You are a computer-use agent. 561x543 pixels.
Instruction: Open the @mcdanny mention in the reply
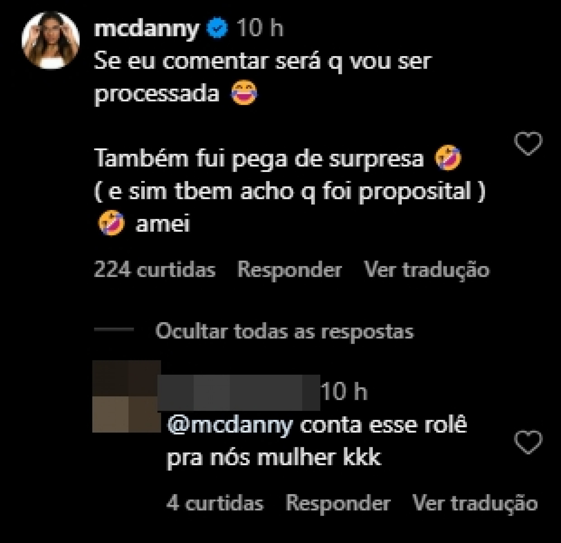coord(230,425)
